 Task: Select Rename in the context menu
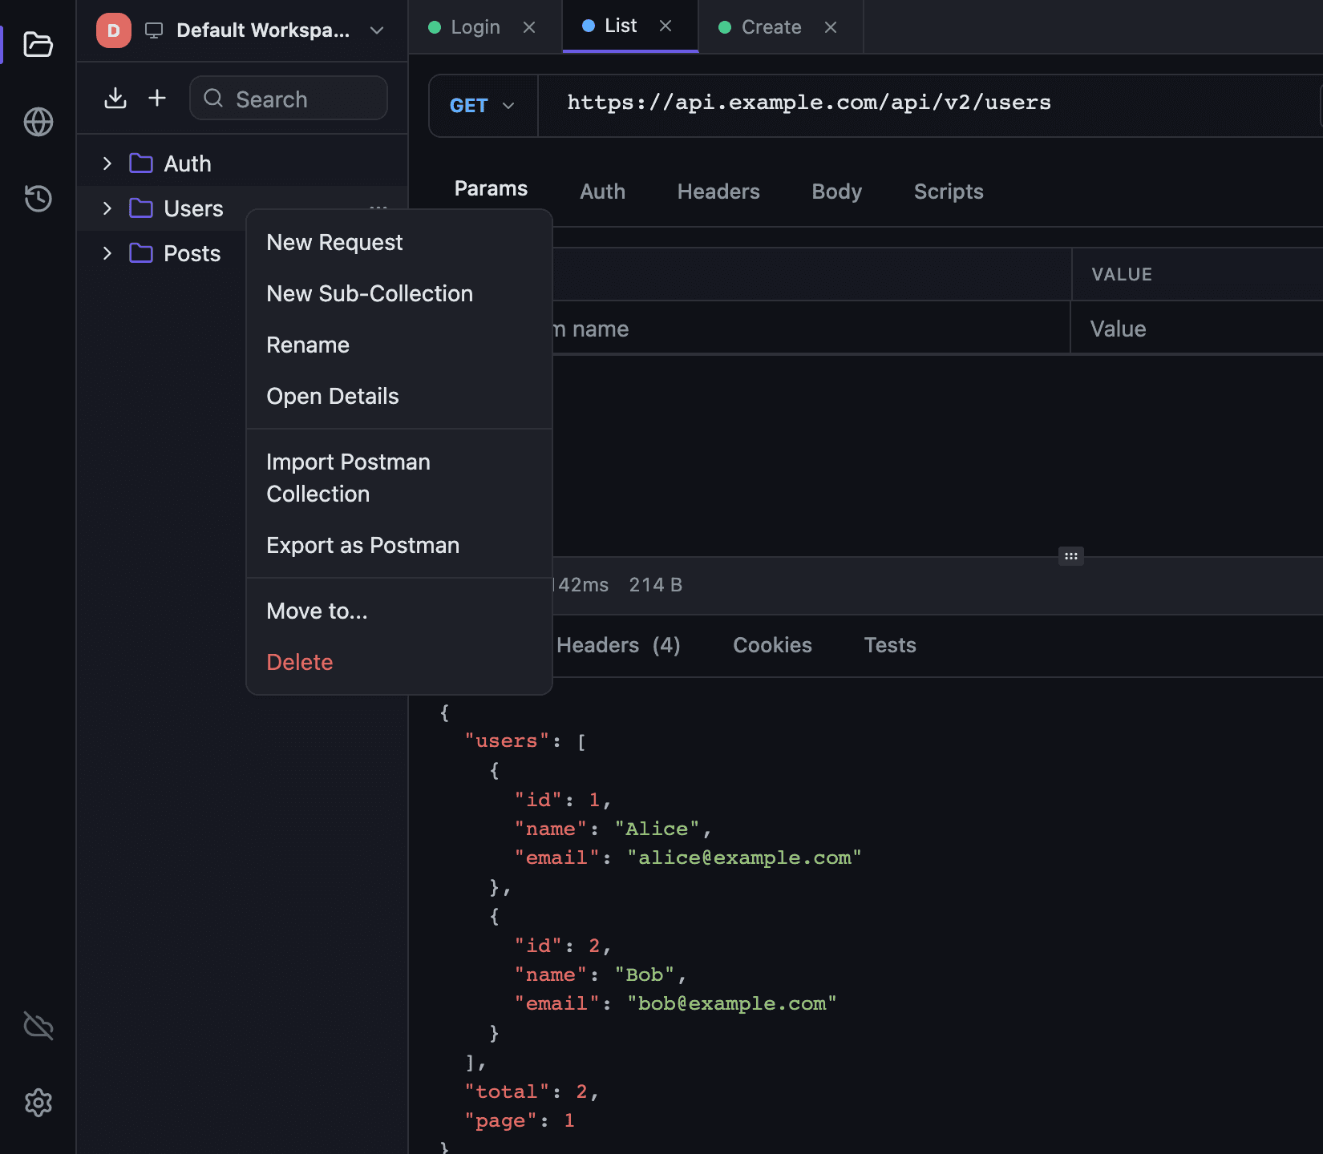pyautogui.click(x=399, y=345)
